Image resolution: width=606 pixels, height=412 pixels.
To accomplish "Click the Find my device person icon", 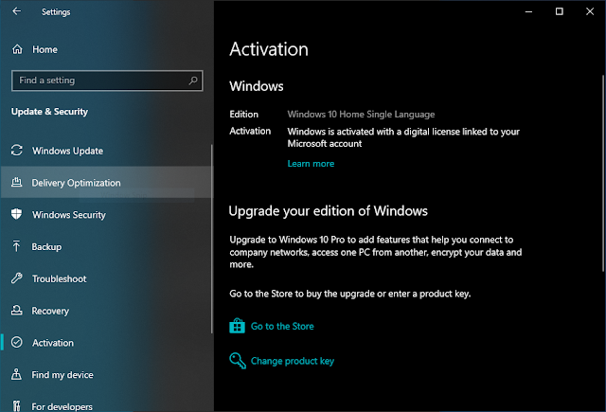I will pyautogui.click(x=17, y=374).
